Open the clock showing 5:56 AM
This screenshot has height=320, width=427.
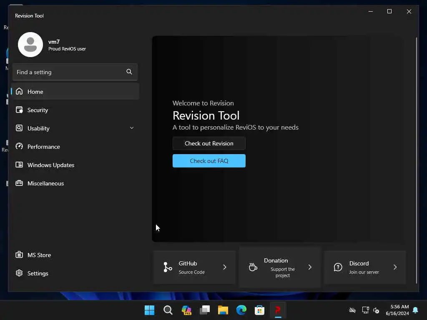point(397,310)
